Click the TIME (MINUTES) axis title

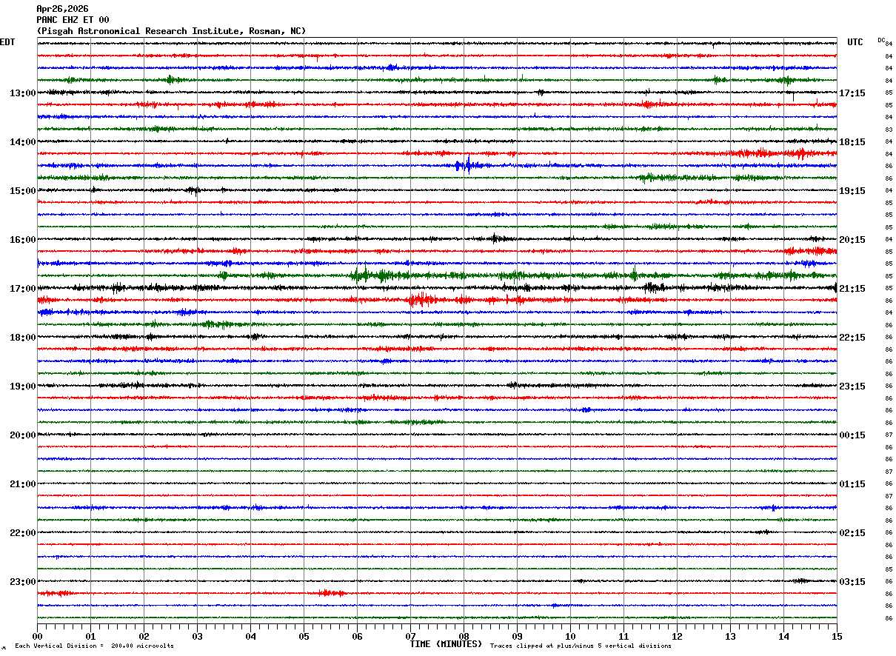pos(446,644)
